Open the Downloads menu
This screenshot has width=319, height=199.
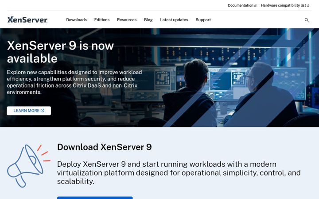[76, 20]
